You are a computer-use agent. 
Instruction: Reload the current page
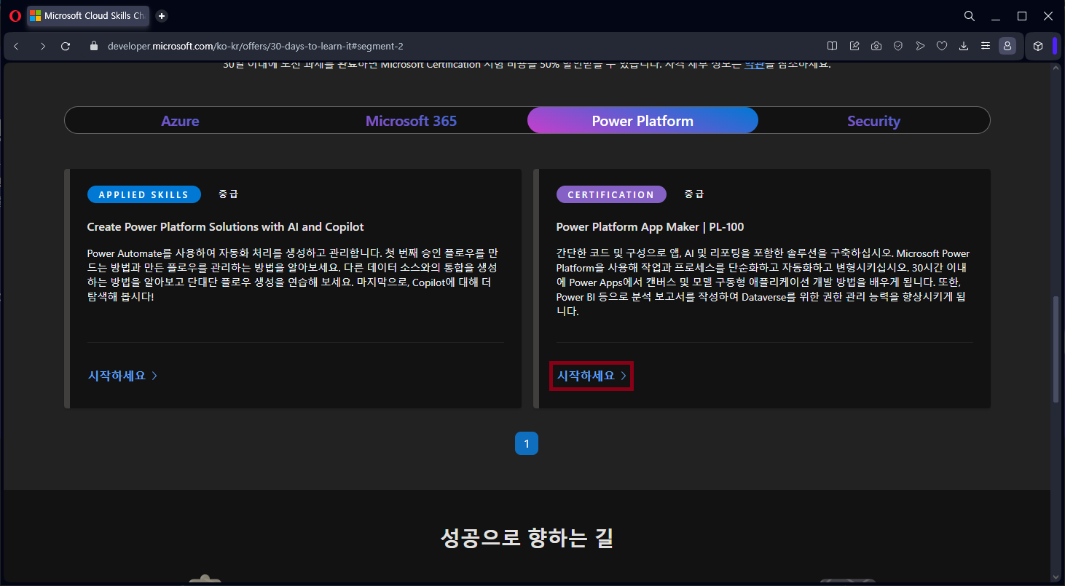(x=66, y=45)
